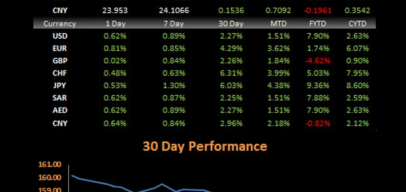
Task: Select the 1 Day column header
Action: pos(115,24)
